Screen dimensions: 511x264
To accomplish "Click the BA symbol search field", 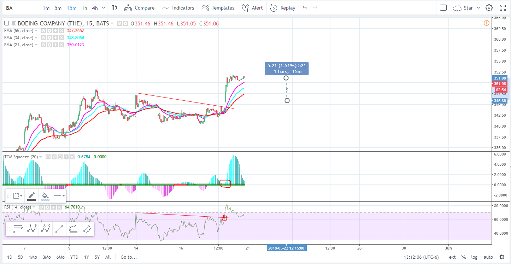I will 19,8.
